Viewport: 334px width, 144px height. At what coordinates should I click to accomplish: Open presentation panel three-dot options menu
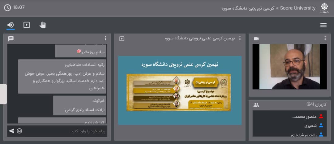click(x=240, y=38)
